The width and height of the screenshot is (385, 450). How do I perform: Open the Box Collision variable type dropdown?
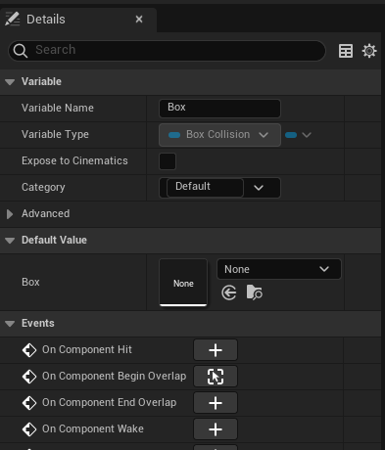219,135
